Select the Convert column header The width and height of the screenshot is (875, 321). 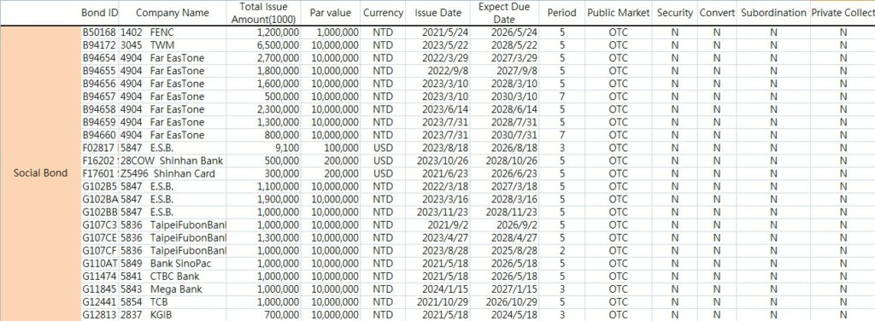tap(717, 12)
